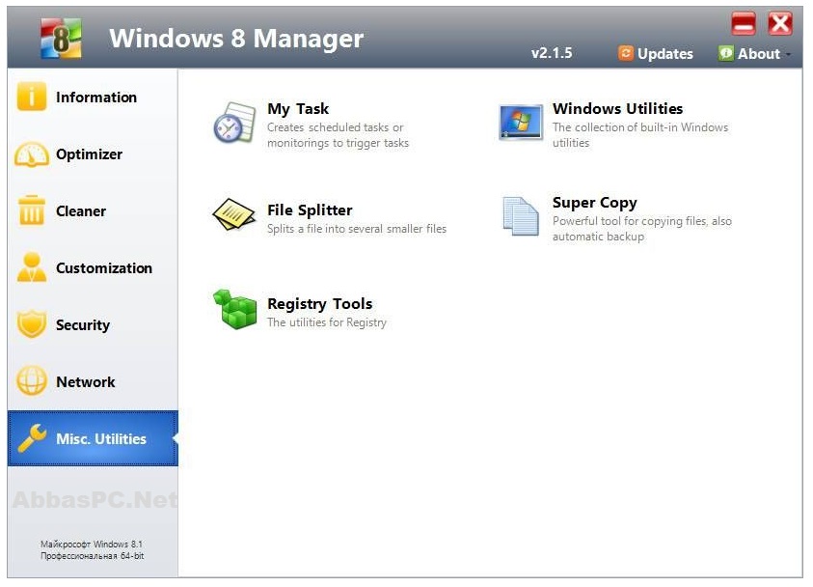This screenshot has height=587, width=813.
Task: Click the Windows 8 Manager title text
Action: (x=236, y=39)
